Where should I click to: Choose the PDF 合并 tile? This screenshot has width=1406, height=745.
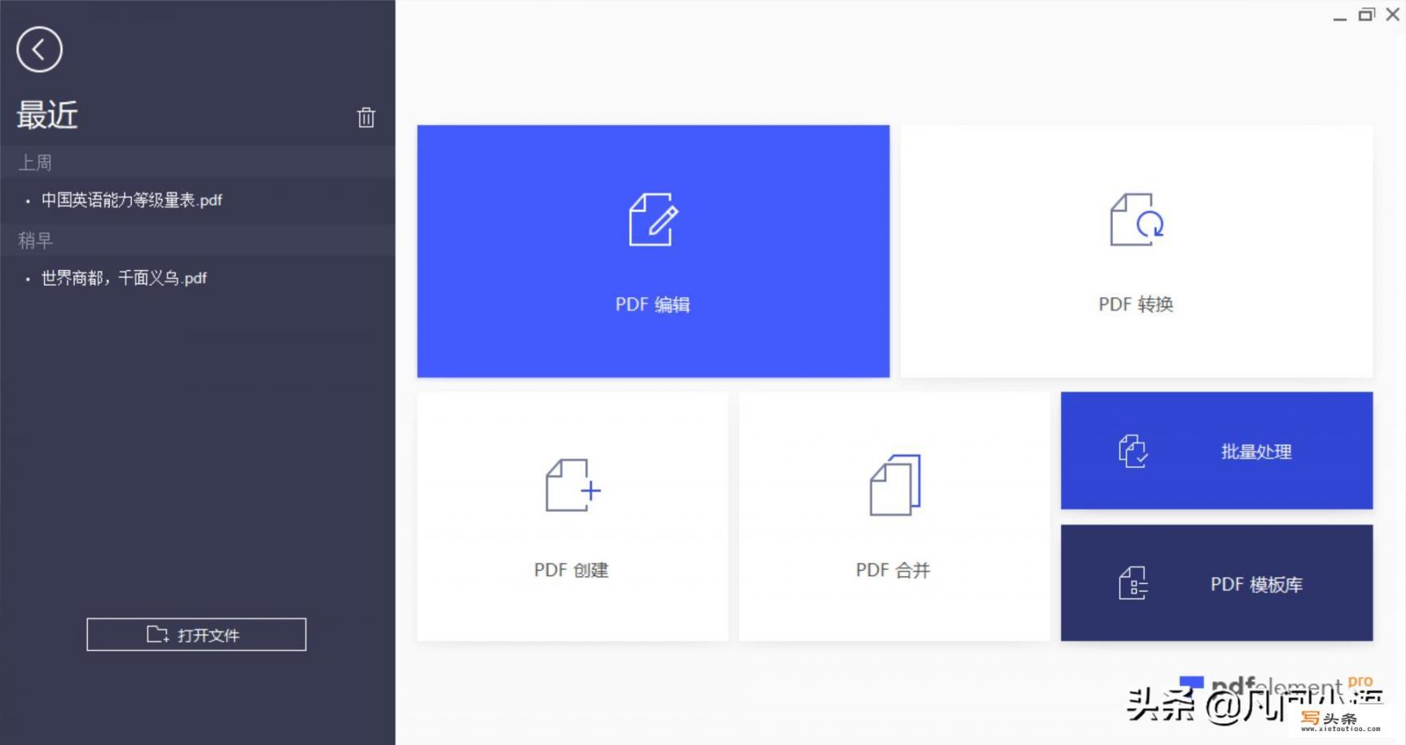click(894, 516)
